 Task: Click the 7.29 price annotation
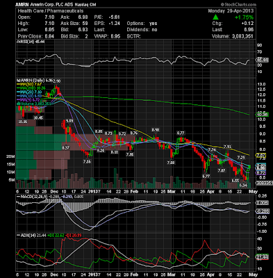(x=241, y=157)
